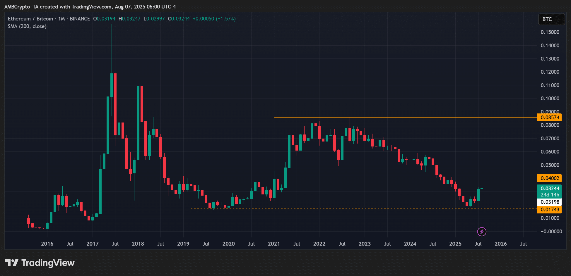Select the 0.01743 orange price label

549,210
